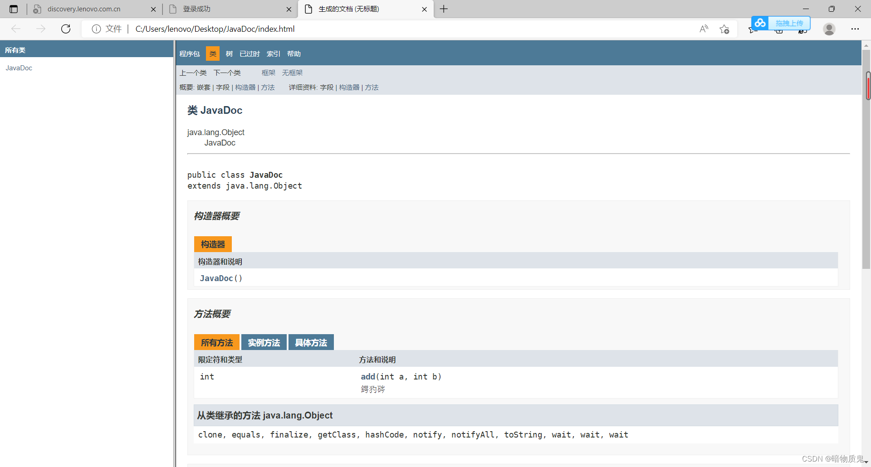Click 'toString' in the inherited methods list
This screenshot has height=467, width=871.
pyautogui.click(x=523, y=435)
